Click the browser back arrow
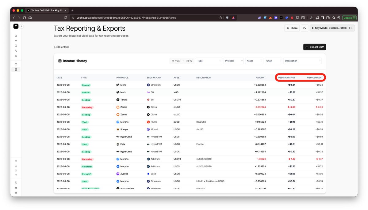This screenshot has height=210, width=368. coord(14,18)
